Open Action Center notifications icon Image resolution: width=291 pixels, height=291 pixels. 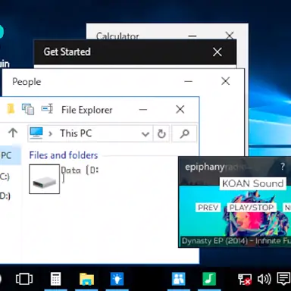(x=283, y=279)
